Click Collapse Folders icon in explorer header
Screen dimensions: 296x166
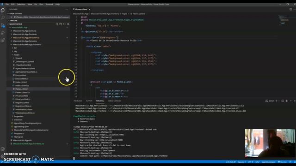pos(68,24)
